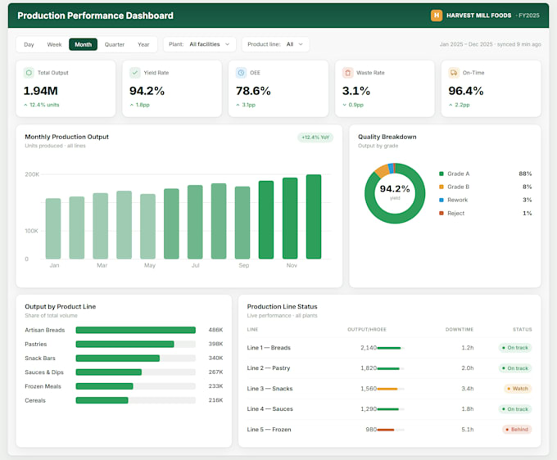Open the Plant All facilities dropdown
This screenshot has width=557, height=460.
[x=200, y=44]
